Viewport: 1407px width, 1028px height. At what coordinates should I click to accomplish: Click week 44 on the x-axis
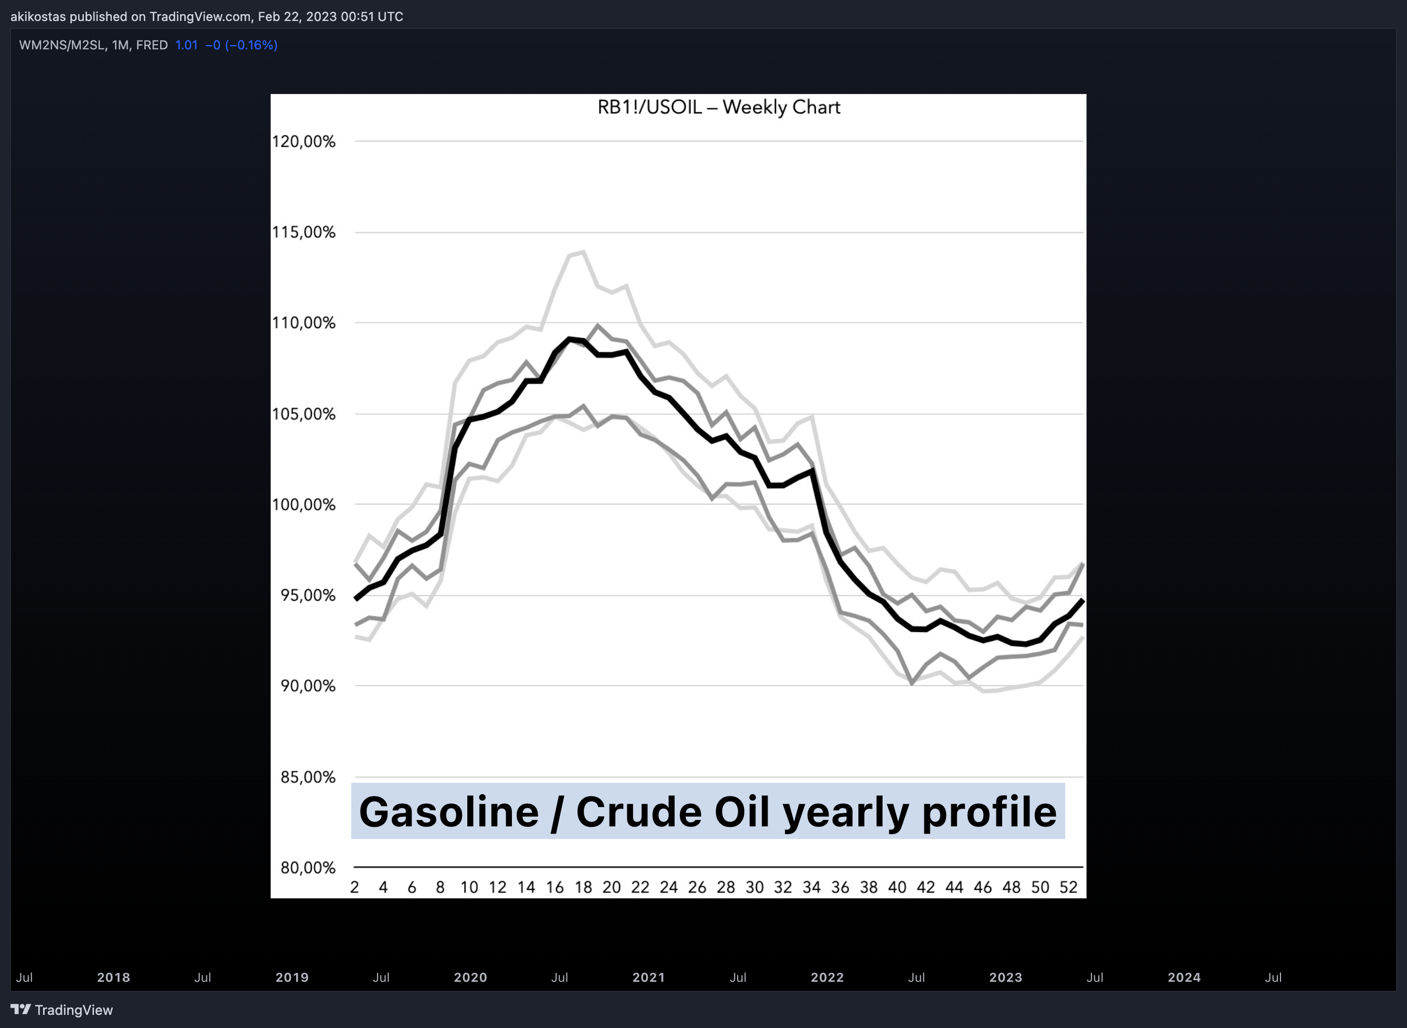coord(954,887)
